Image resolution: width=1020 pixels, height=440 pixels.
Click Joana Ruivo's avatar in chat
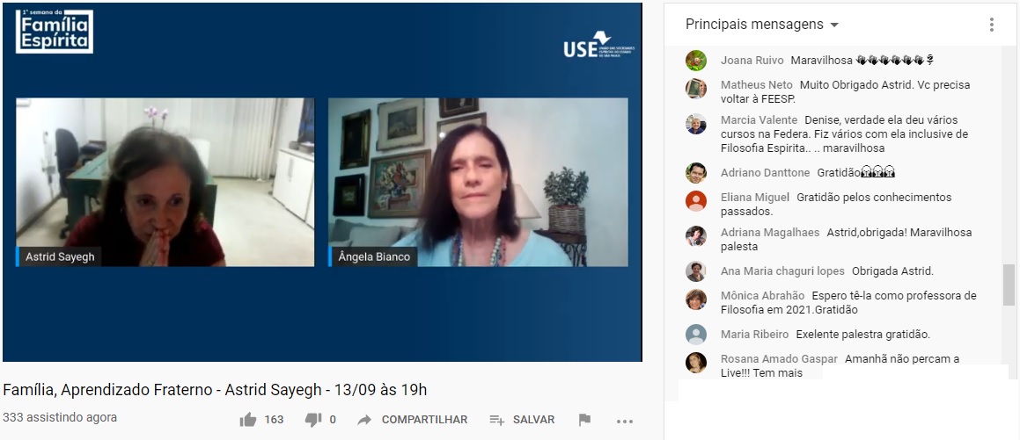click(696, 61)
